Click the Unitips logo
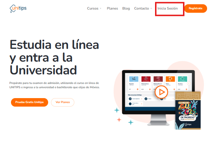The height and width of the screenshot is (153, 217). (18, 8)
